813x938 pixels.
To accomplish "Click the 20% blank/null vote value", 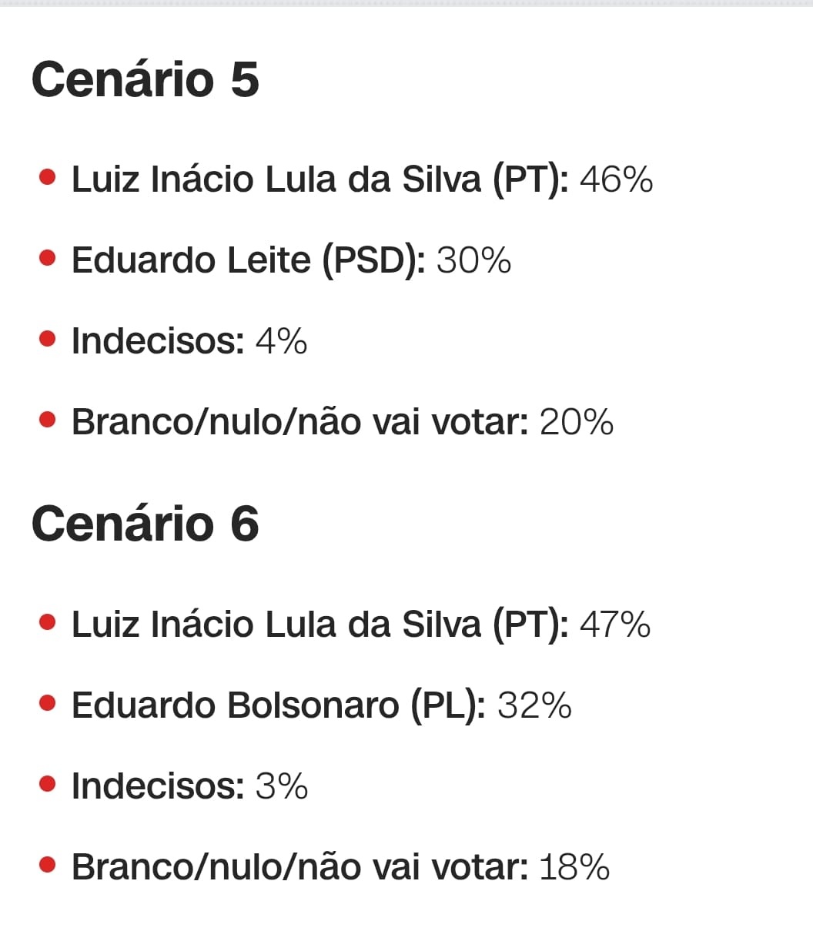I will (577, 422).
